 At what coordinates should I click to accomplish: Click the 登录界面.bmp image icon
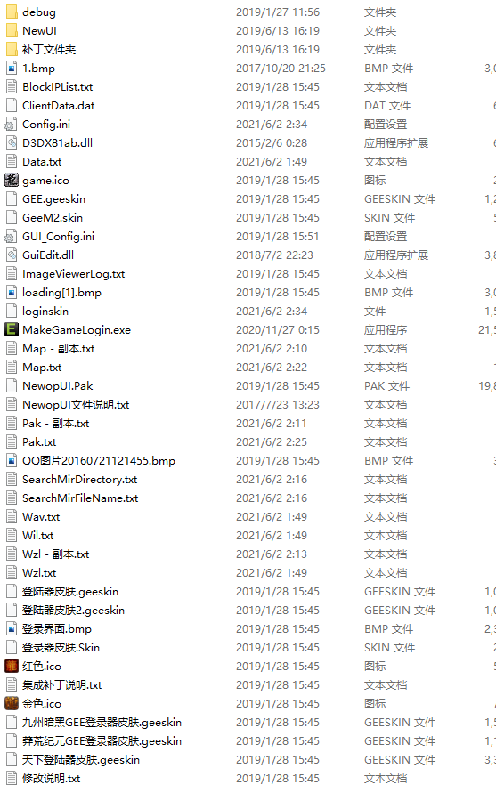tap(12, 629)
